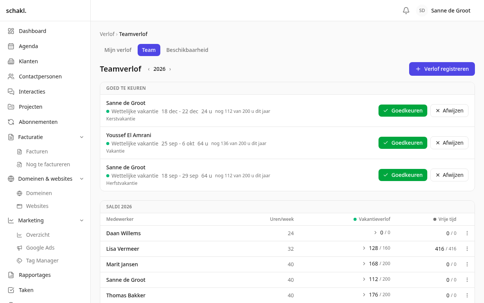Switch to the Mijn verlof tab

[x=118, y=50]
